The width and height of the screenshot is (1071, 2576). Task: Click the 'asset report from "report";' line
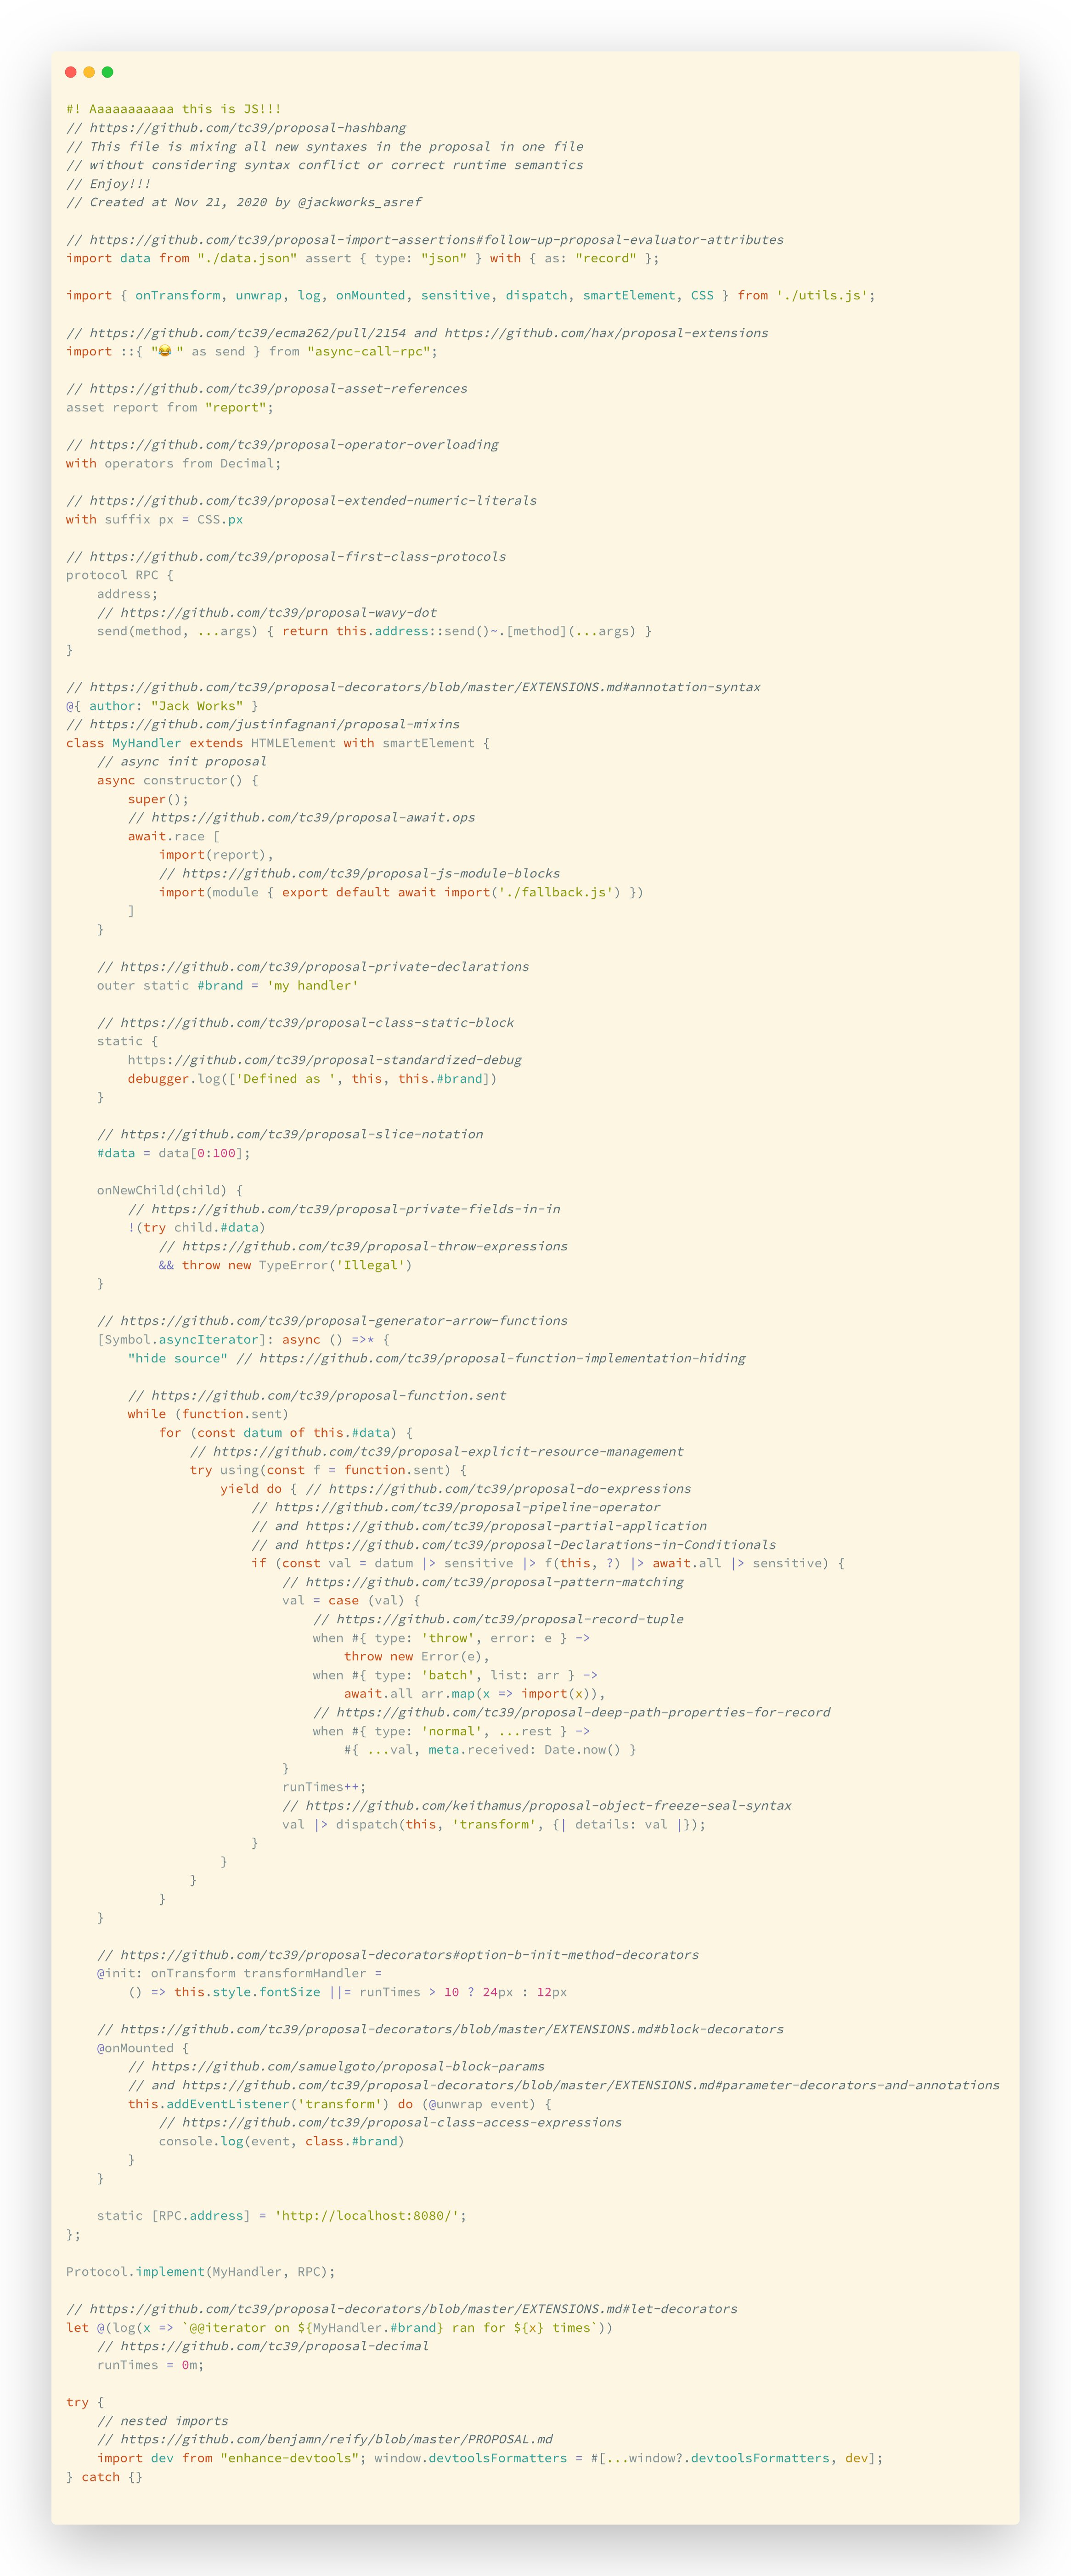coord(170,408)
